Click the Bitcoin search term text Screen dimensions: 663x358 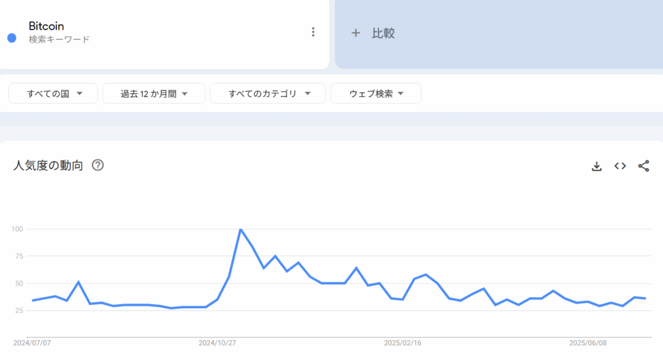coord(46,26)
